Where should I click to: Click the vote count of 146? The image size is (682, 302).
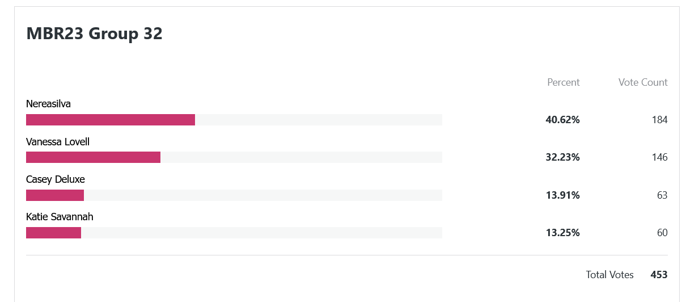pyautogui.click(x=659, y=157)
